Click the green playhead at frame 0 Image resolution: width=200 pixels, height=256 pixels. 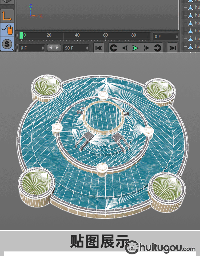point(21,36)
